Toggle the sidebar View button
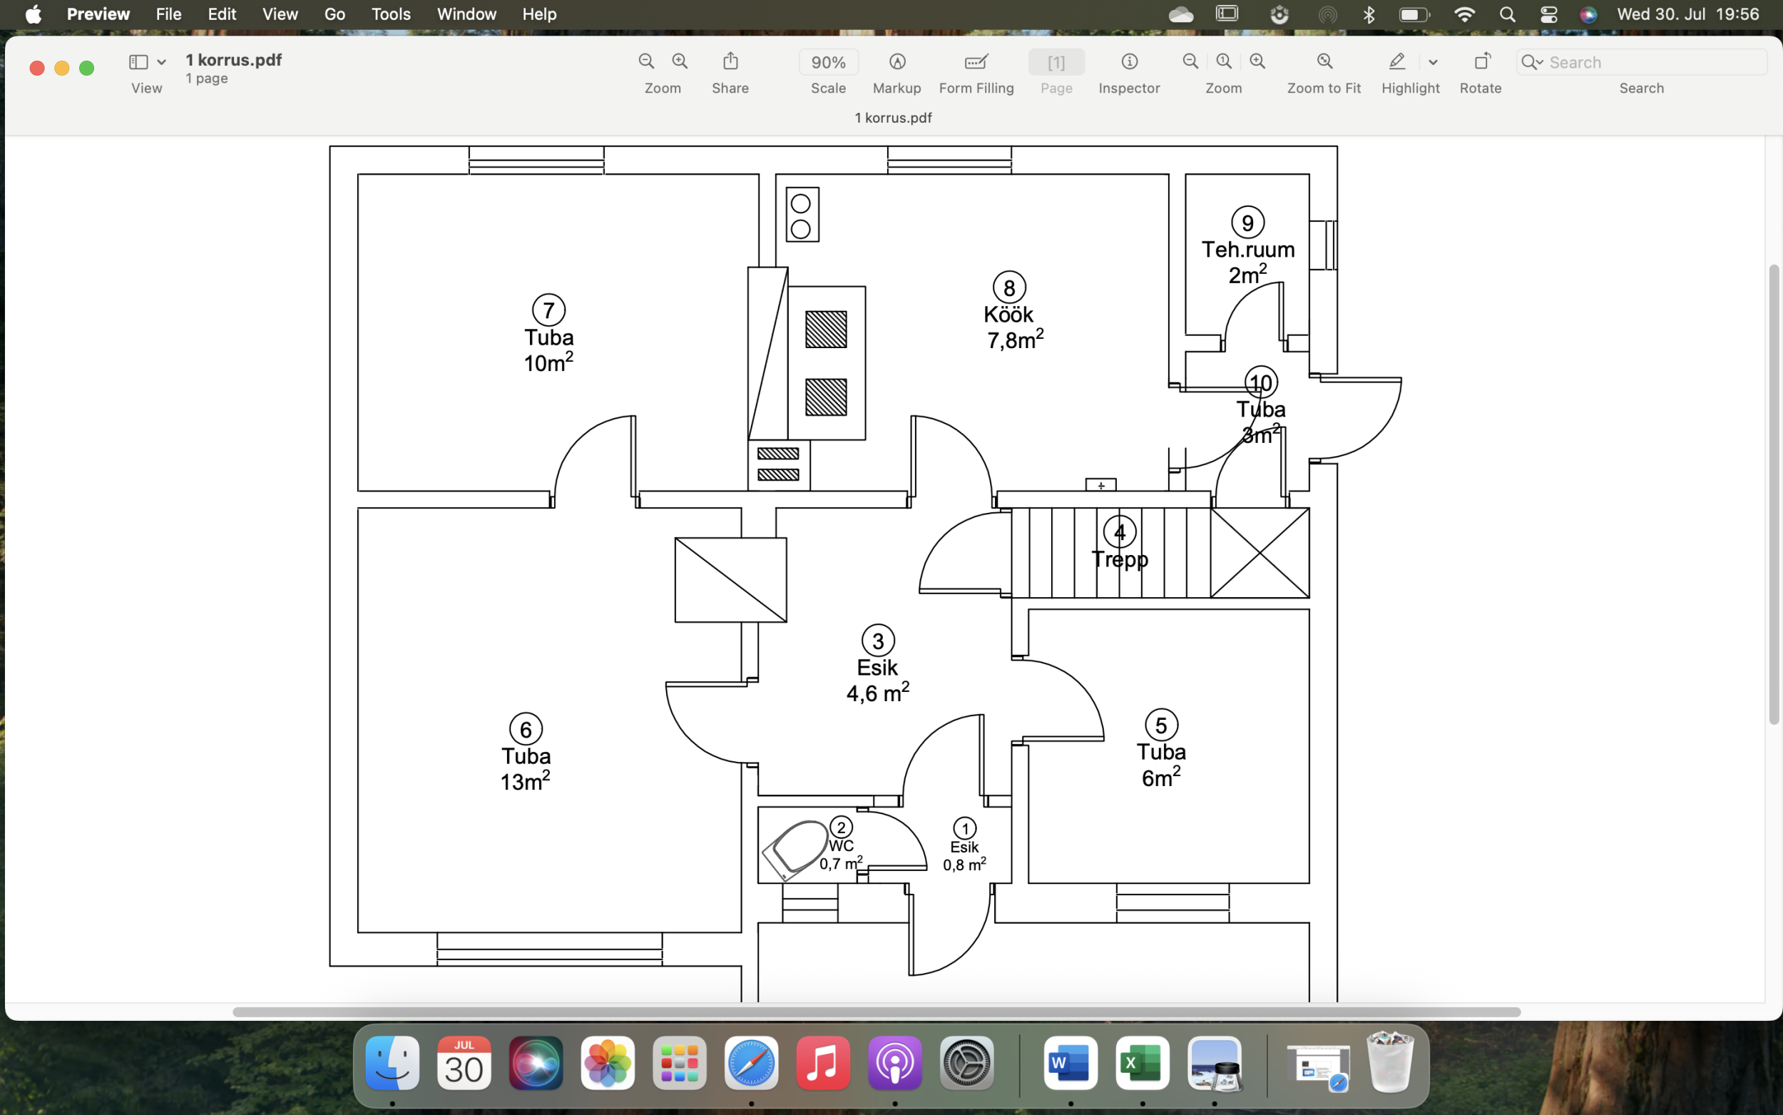Viewport: 1783px width, 1115px height. point(138,62)
